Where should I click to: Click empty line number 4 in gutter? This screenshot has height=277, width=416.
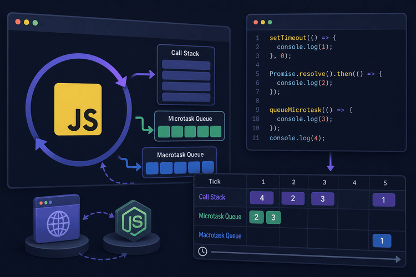pos(257,65)
